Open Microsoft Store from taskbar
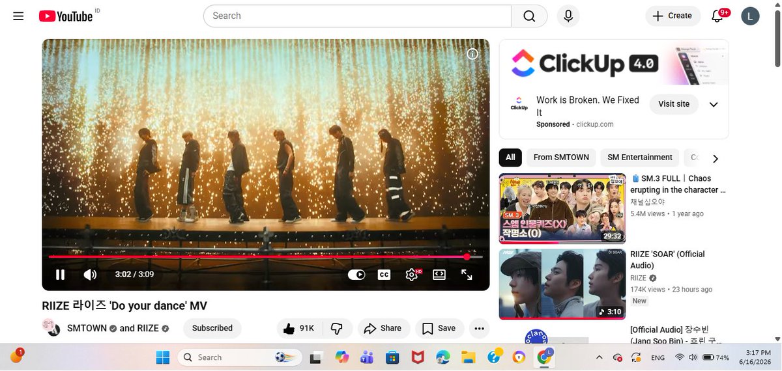Image resolution: width=782 pixels, height=371 pixels. click(392, 357)
